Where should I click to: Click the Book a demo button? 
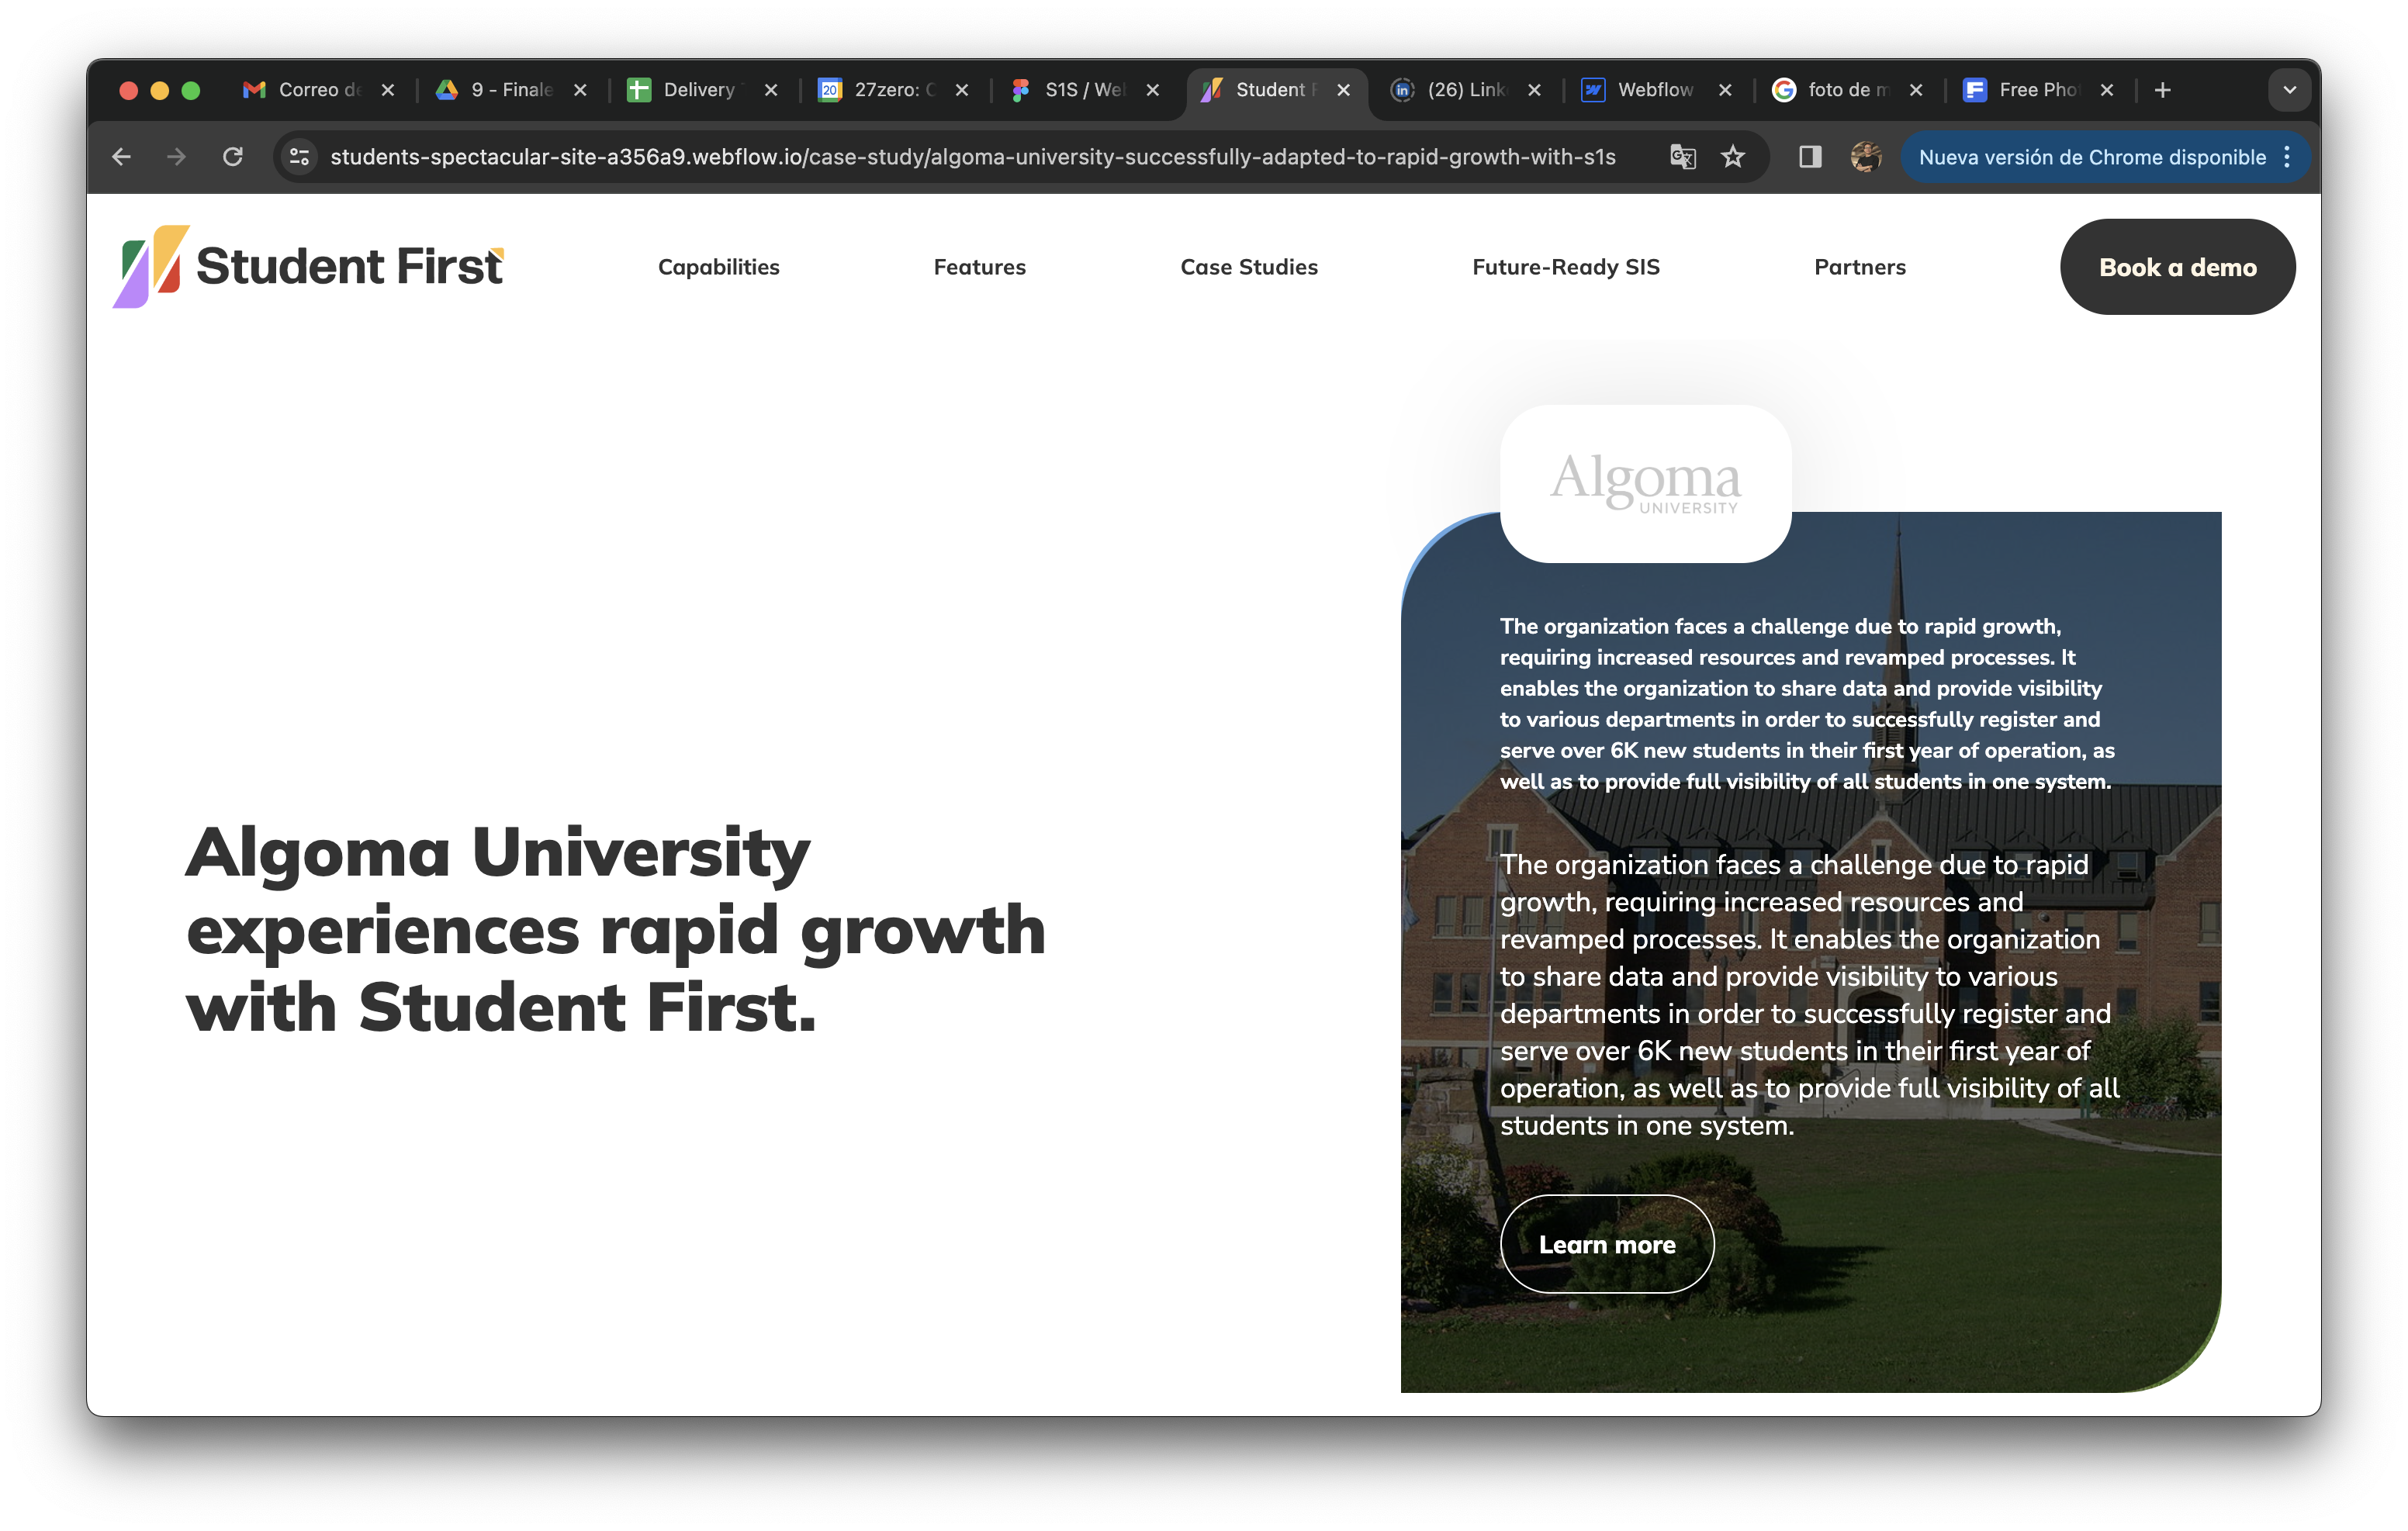(x=2176, y=267)
